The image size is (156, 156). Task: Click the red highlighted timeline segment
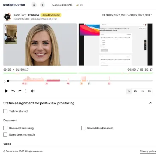(x=53, y=81)
